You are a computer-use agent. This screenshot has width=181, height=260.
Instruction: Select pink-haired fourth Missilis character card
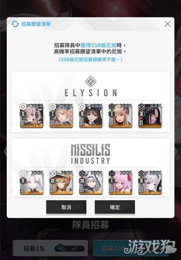coord(120,182)
